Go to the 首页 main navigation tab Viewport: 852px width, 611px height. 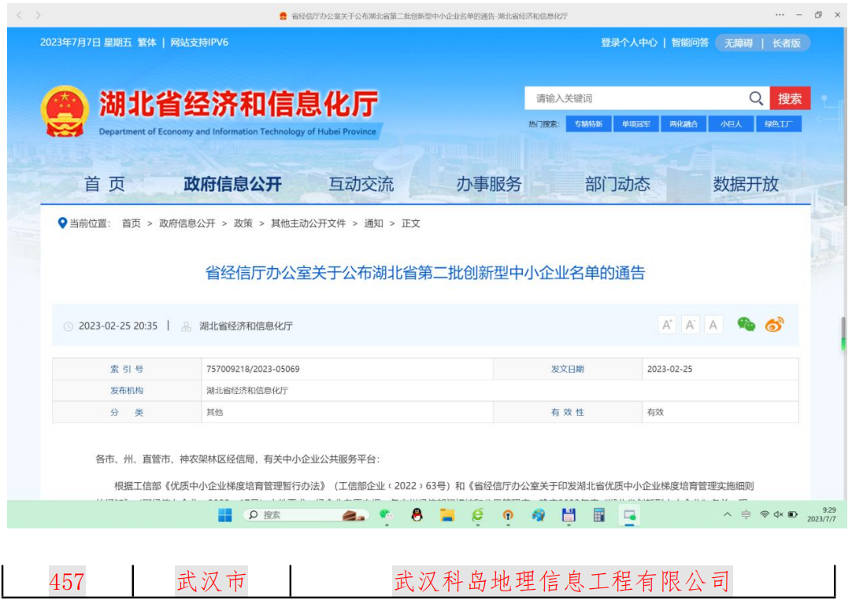(x=104, y=184)
